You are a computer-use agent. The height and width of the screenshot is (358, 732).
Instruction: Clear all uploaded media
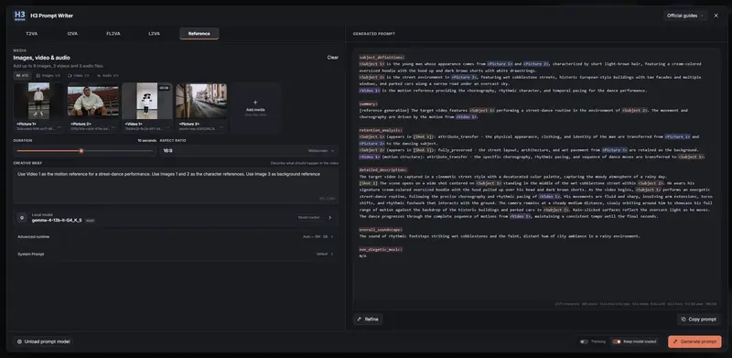[x=332, y=58]
